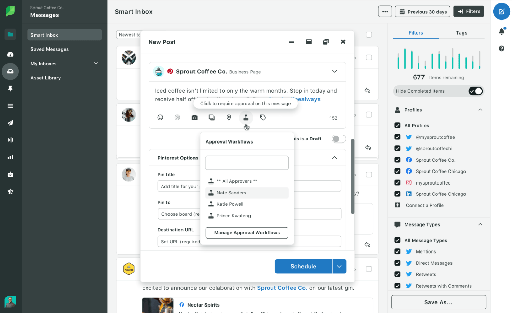The height and width of the screenshot is (313, 512).
Task: Open the notifications bell icon
Action: pos(501,31)
